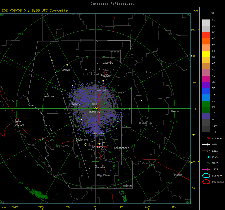
Task: Pick the orange 60–57 dBZ swatch
Action: click(x=206, y=41)
